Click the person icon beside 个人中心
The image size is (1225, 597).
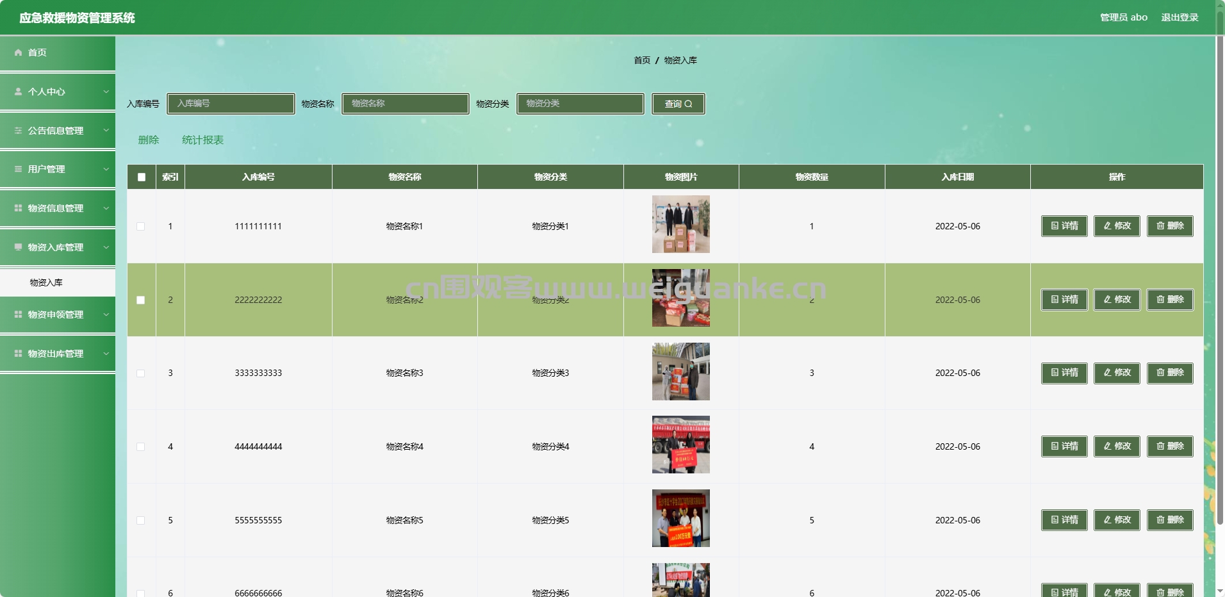18,92
